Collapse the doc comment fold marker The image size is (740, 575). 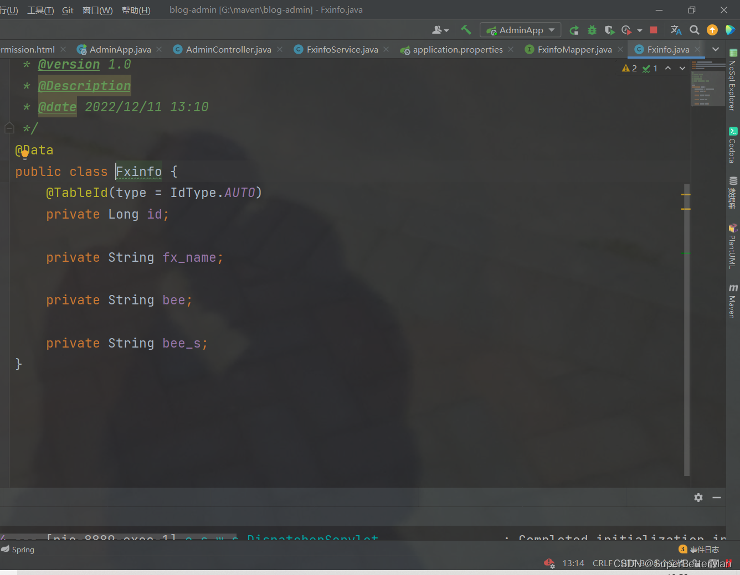point(9,128)
